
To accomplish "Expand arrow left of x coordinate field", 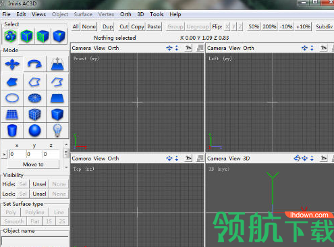I will click(x=4, y=155).
